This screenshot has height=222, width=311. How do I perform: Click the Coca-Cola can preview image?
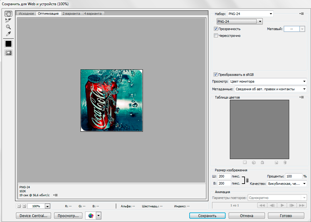(112, 100)
